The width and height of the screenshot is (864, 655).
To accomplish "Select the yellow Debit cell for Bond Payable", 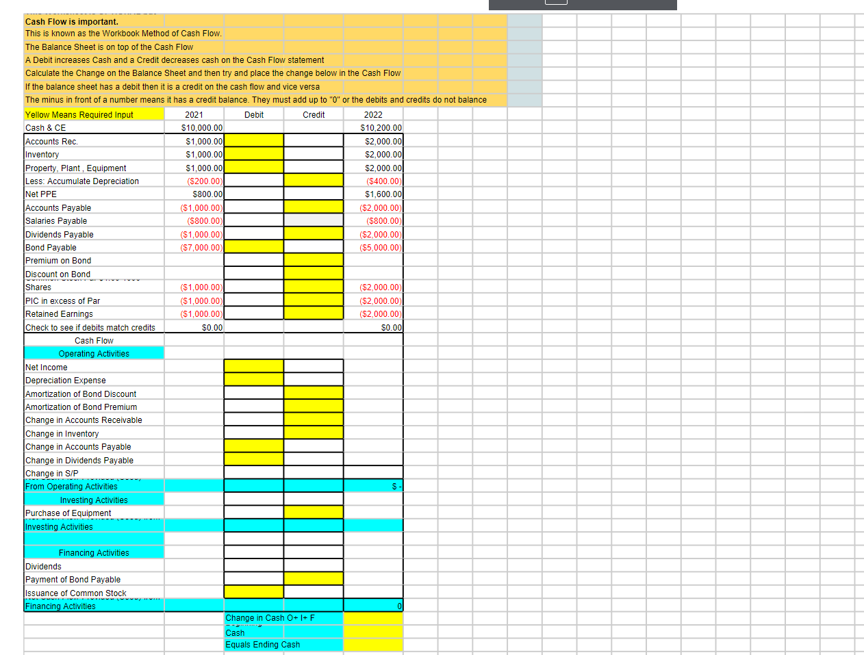I will [253, 246].
